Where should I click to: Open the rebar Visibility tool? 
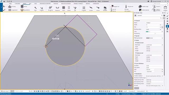point(41,8)
